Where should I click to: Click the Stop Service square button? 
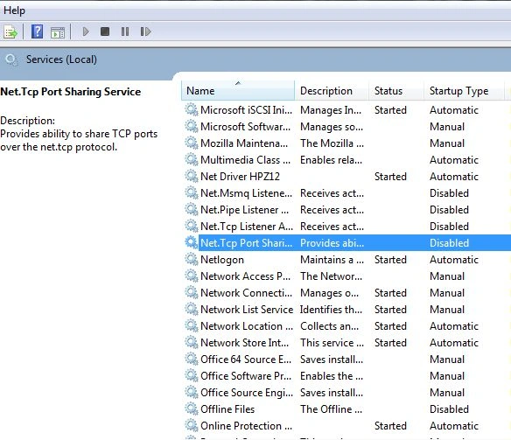coord(105,31)
